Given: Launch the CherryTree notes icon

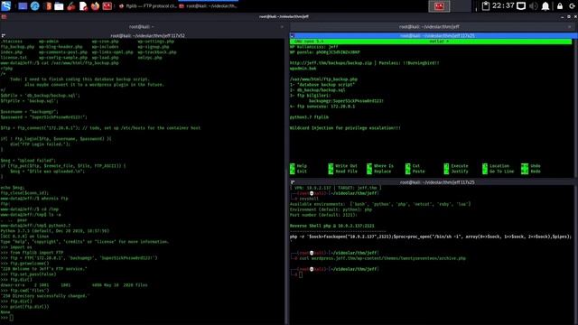Looking at the screenshot, I should tap(71, 6).
